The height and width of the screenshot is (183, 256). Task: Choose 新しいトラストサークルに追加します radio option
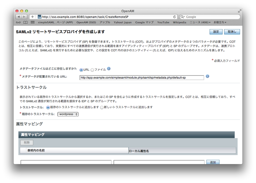click(102, 107)
